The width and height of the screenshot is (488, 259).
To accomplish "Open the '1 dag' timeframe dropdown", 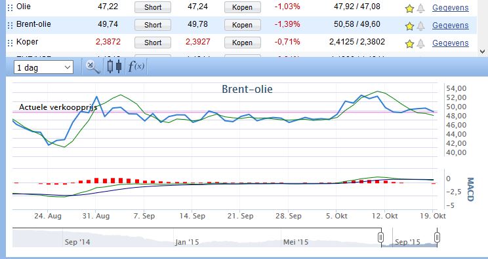I will 43,67.
